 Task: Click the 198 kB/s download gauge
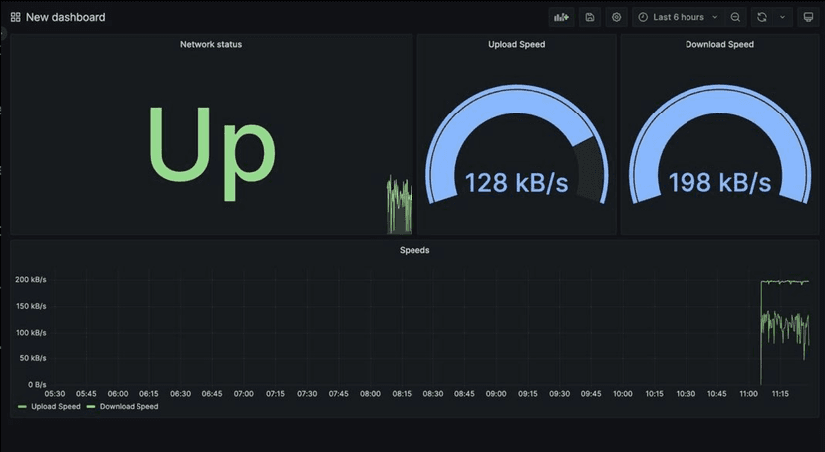coord(719,149)
